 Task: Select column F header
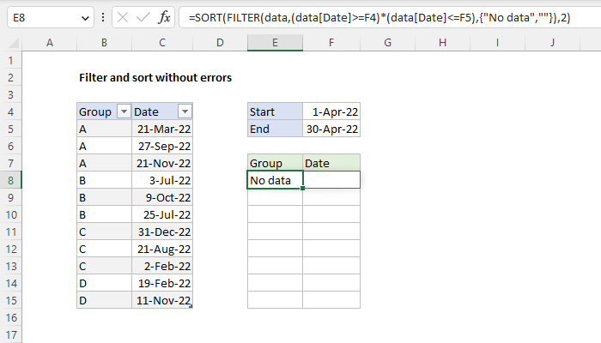[x=331, y=43]
